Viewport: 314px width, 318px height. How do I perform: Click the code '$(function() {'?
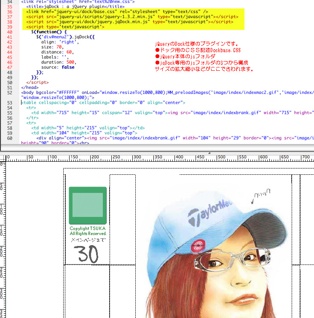[49, 32]
